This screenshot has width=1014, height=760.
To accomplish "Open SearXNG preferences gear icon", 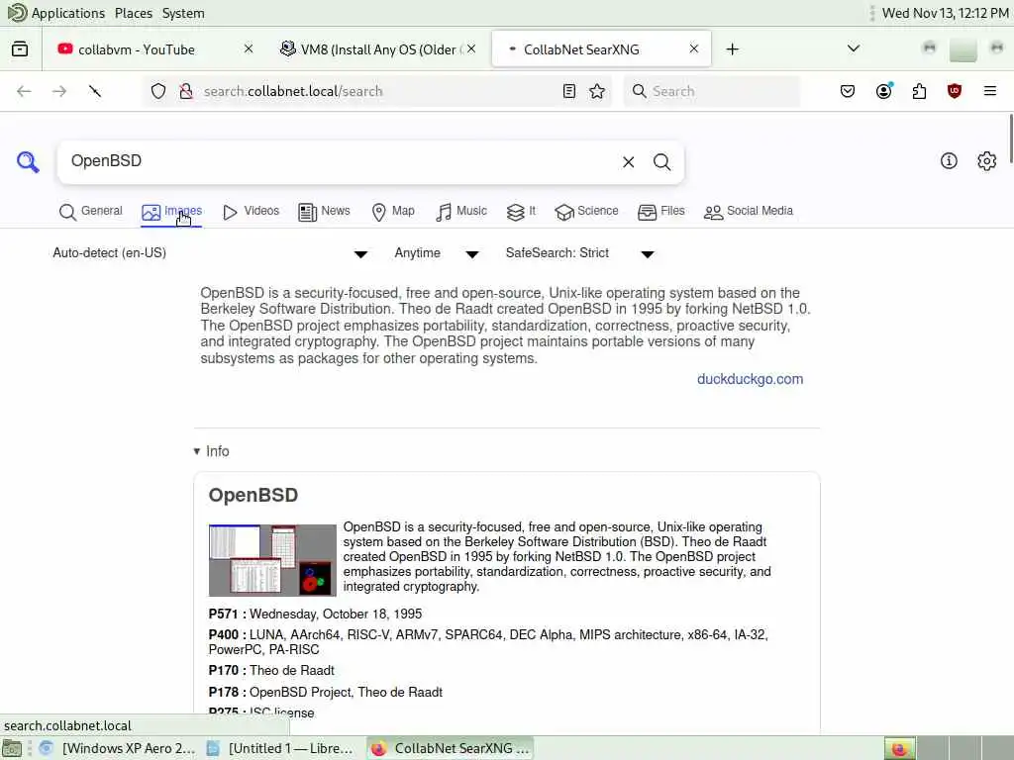I will tap(987, 161).
